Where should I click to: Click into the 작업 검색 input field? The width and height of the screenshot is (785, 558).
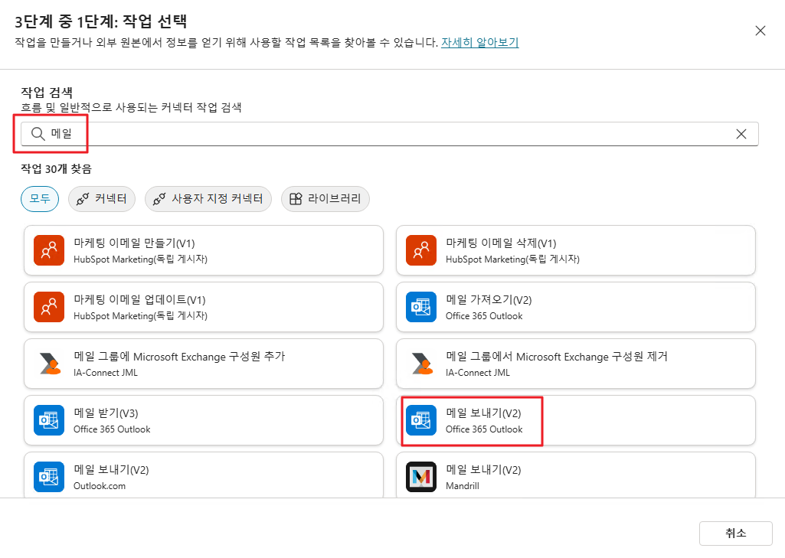click(x=390, y=134)
